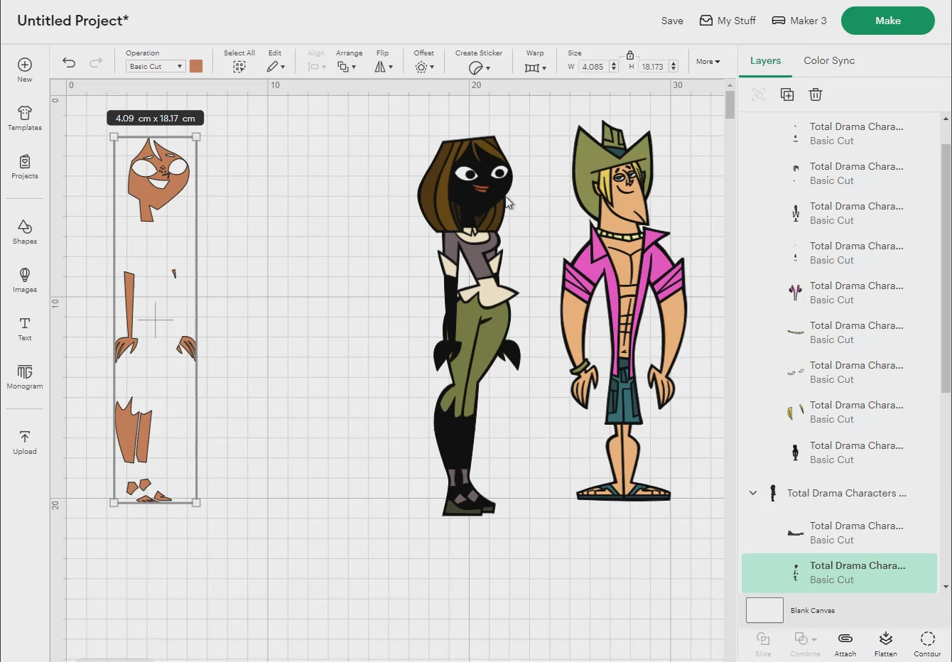Viewport: 952px width, 662px height.
Task: Open the disabled Align dropdown
Action: (x=316, y=67)
